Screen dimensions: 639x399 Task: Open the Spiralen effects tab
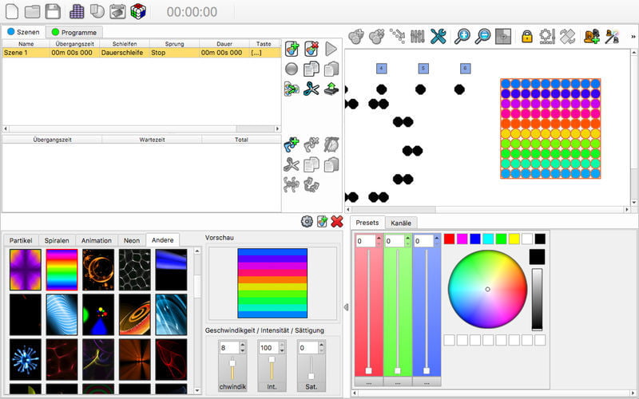point(57,241)
